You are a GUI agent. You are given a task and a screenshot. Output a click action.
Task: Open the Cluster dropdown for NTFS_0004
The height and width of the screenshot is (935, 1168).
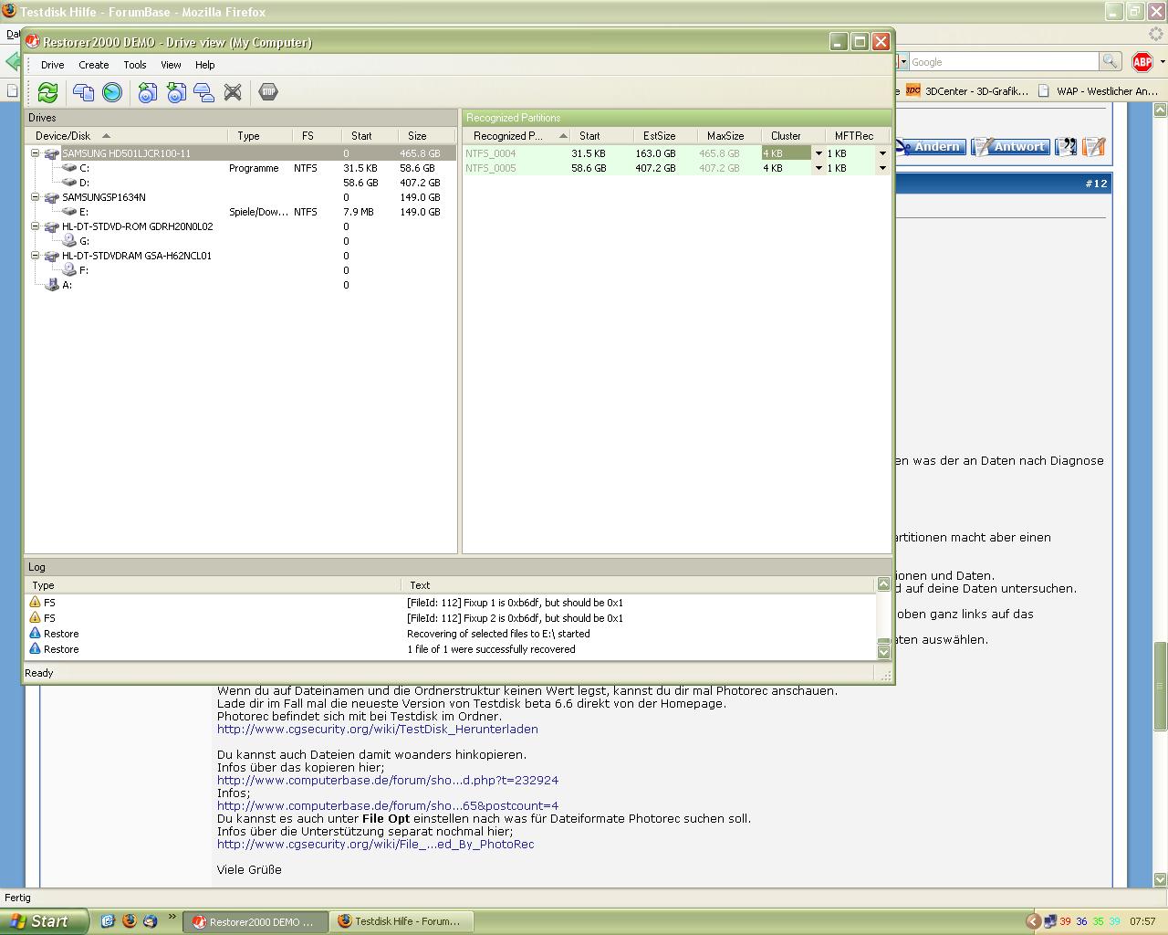(x=819, y=153)
